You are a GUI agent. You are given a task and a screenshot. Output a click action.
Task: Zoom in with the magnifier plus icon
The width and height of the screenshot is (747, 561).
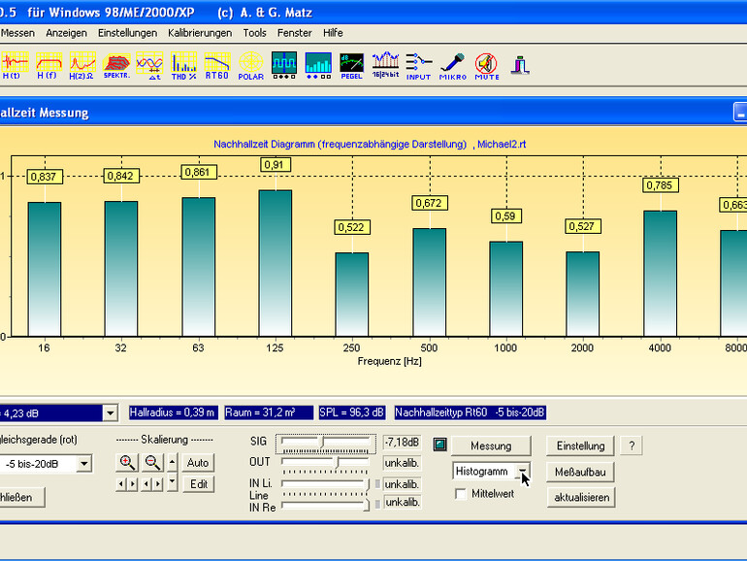(x=127, y=462)
